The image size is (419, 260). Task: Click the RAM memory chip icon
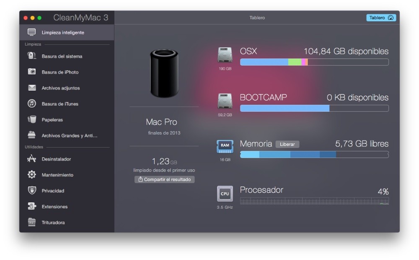coord(225,147)
